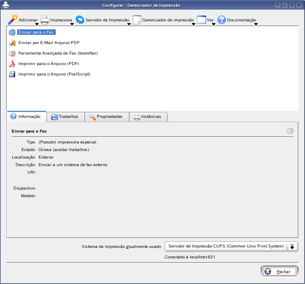
Task: Click the bold Enviar para o Fax heading
Action: click(x=29, y=131)
